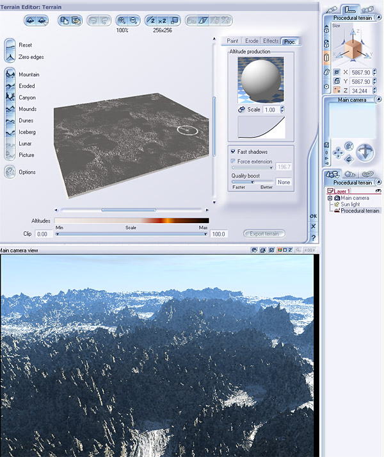Click the color channel display icon
This screenshot has height=457, width=384.
pos(280,250)
